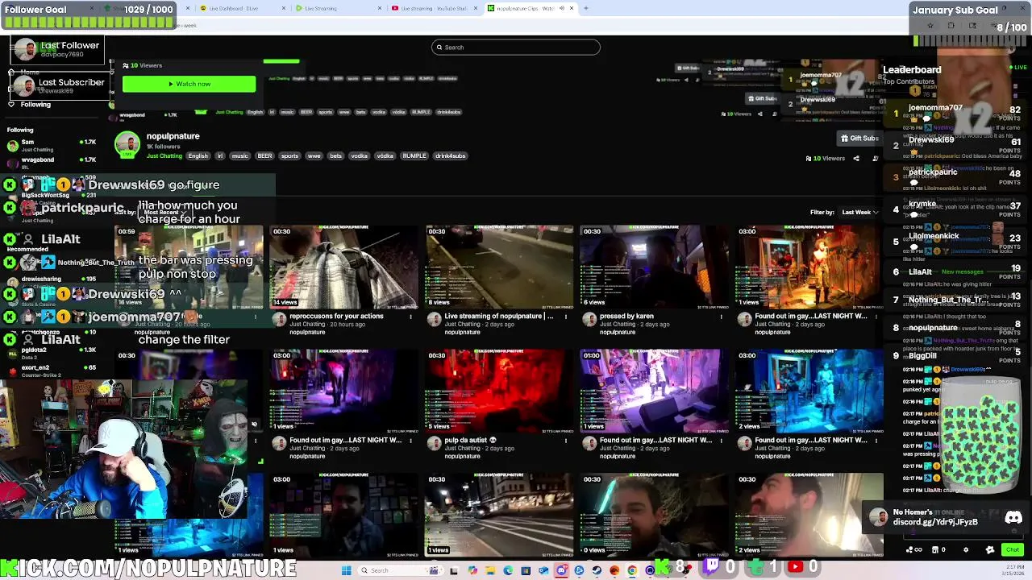The width and height of the screenshot is (1032, 580).
Task: Click the green Watch now button
Action: 189,84
